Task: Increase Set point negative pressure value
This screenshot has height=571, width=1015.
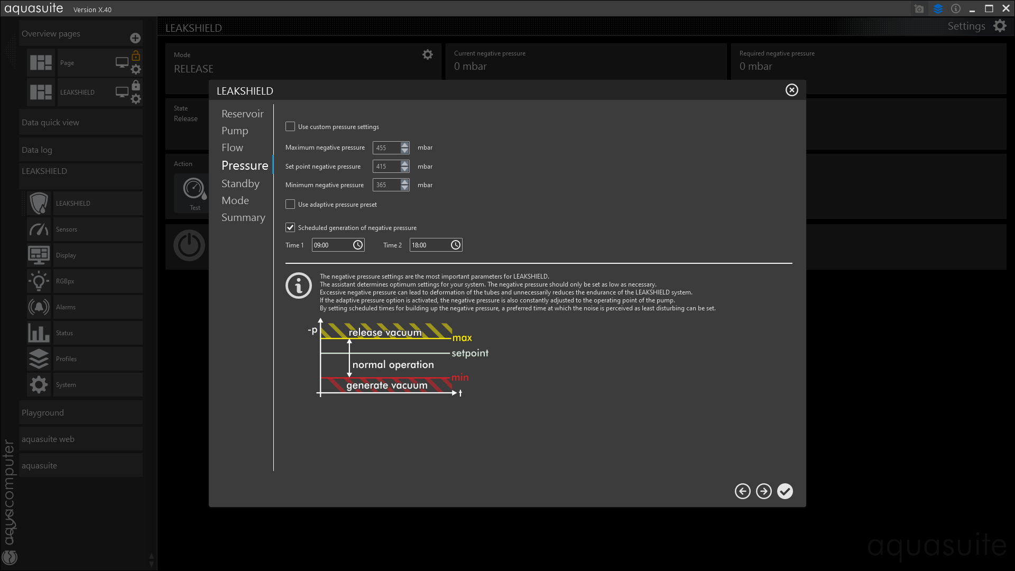Action: pyautogui.click(x=404, y=163)
